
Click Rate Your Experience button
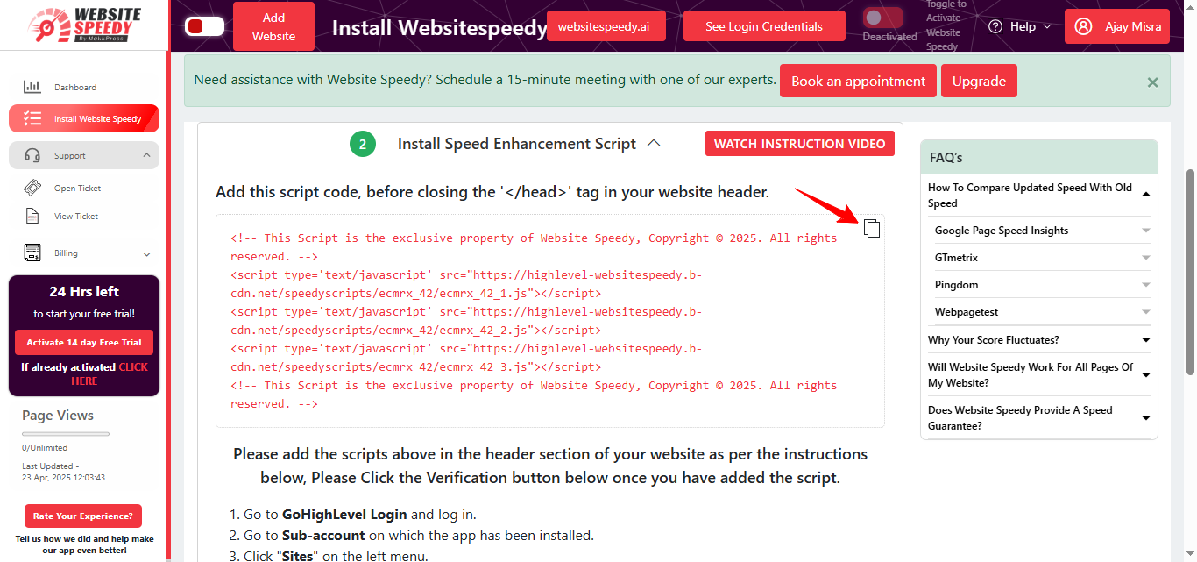[x=83, y=516]
